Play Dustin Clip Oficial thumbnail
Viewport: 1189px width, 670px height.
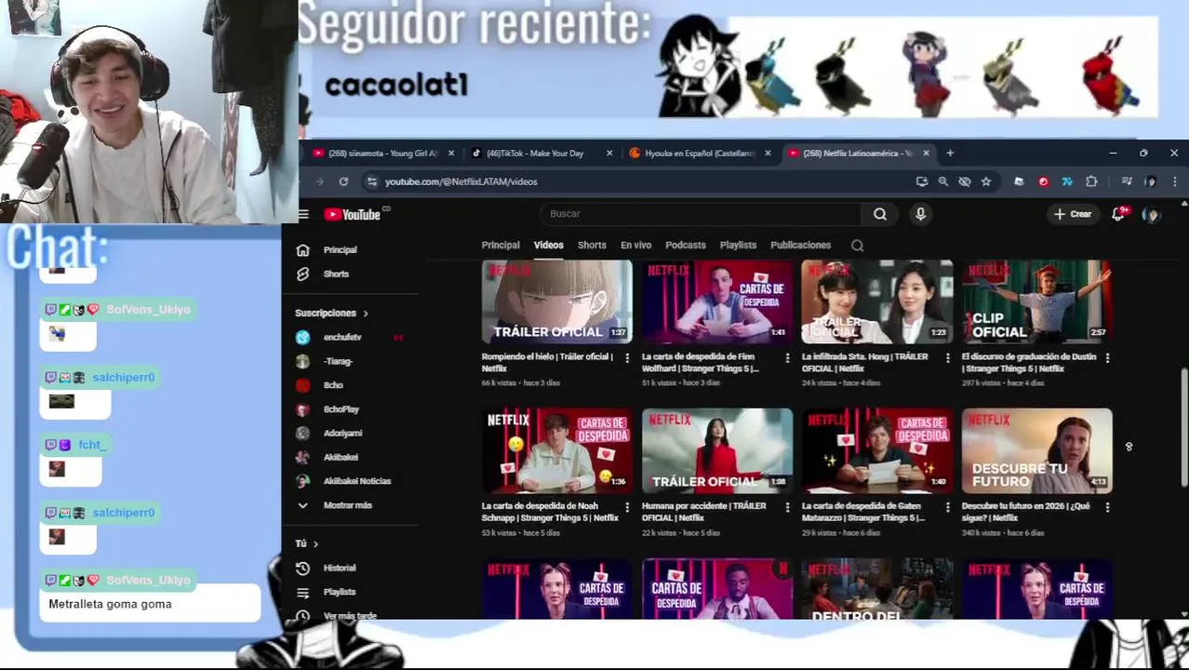1036,301
